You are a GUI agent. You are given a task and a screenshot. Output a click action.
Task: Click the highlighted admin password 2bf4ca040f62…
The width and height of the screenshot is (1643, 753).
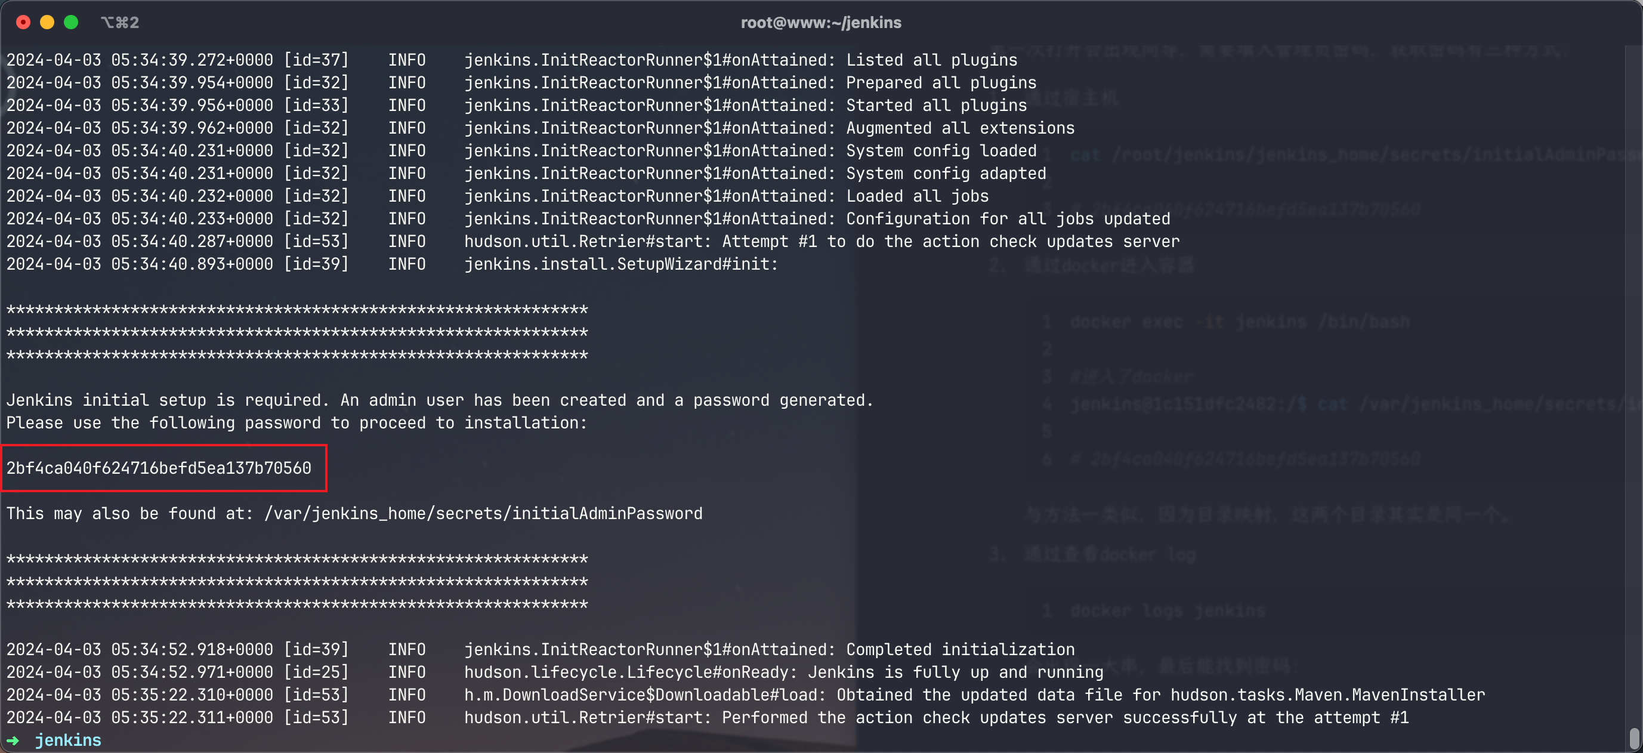pos(159,468)
